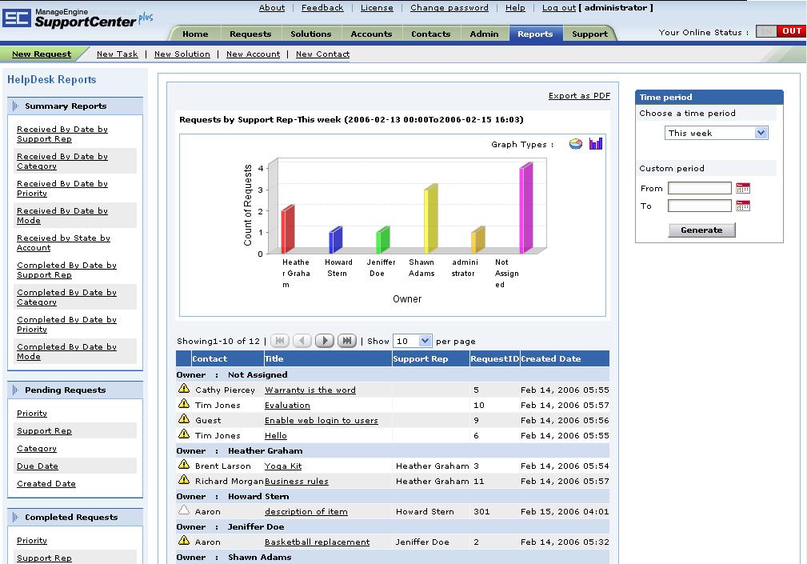Image resolution: width=807 pixels, height=564 pixels.
Task: Open the Contacts tab
Action: [x=431, y=34]
